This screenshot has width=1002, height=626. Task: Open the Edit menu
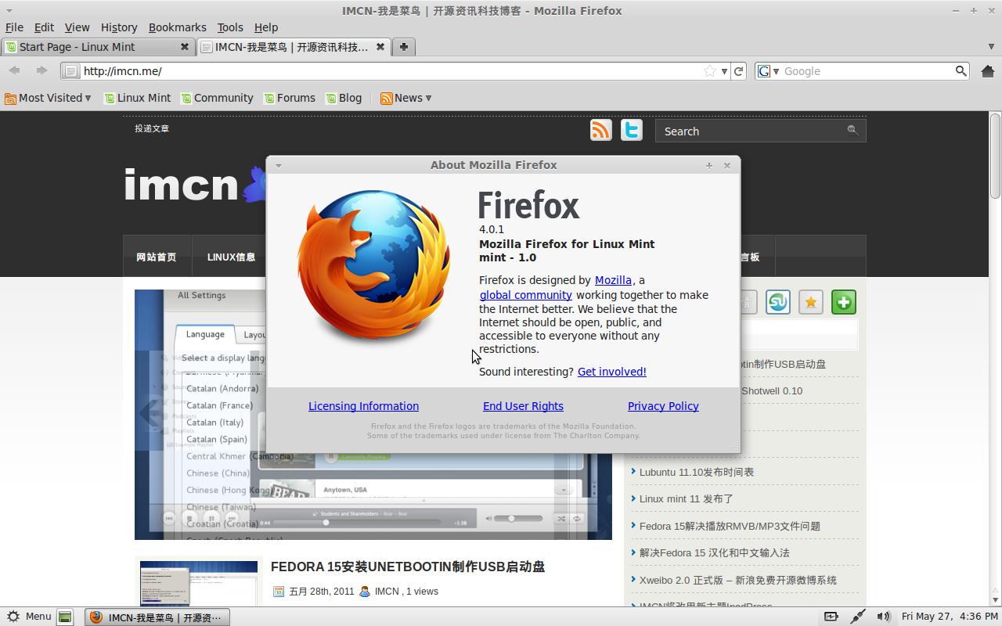[x=44, y=27]
